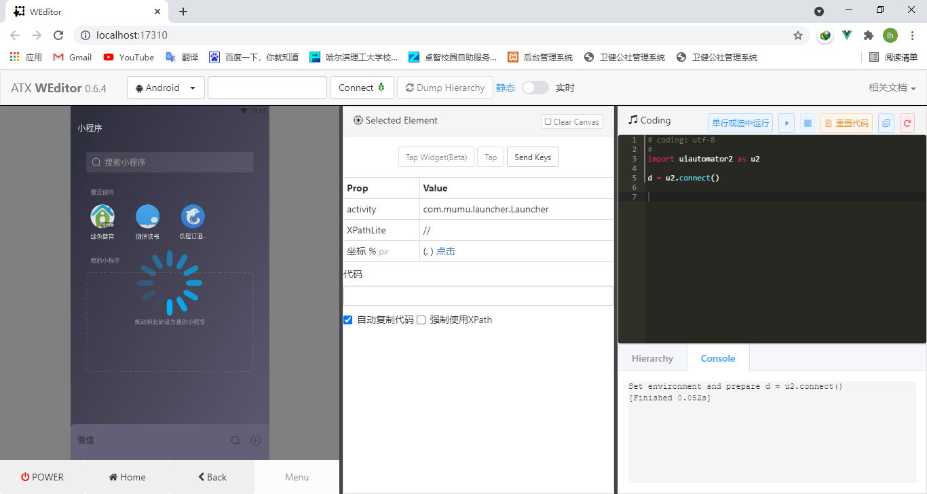This screenshot has width=927, height=494.
Task: Switch to the Hierarchy tab
Action: click(x=652, y=358)
